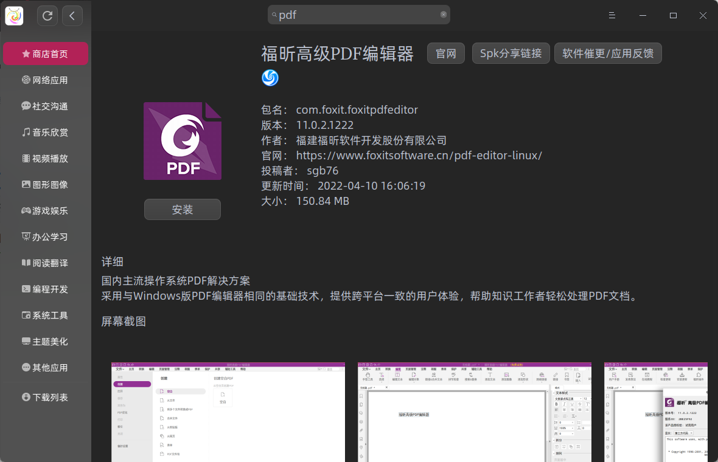Image resolution: width=718 pixels, height=462 pixels.
Task: Open the 商店首页 home section
Action: (x=46, y=53)
